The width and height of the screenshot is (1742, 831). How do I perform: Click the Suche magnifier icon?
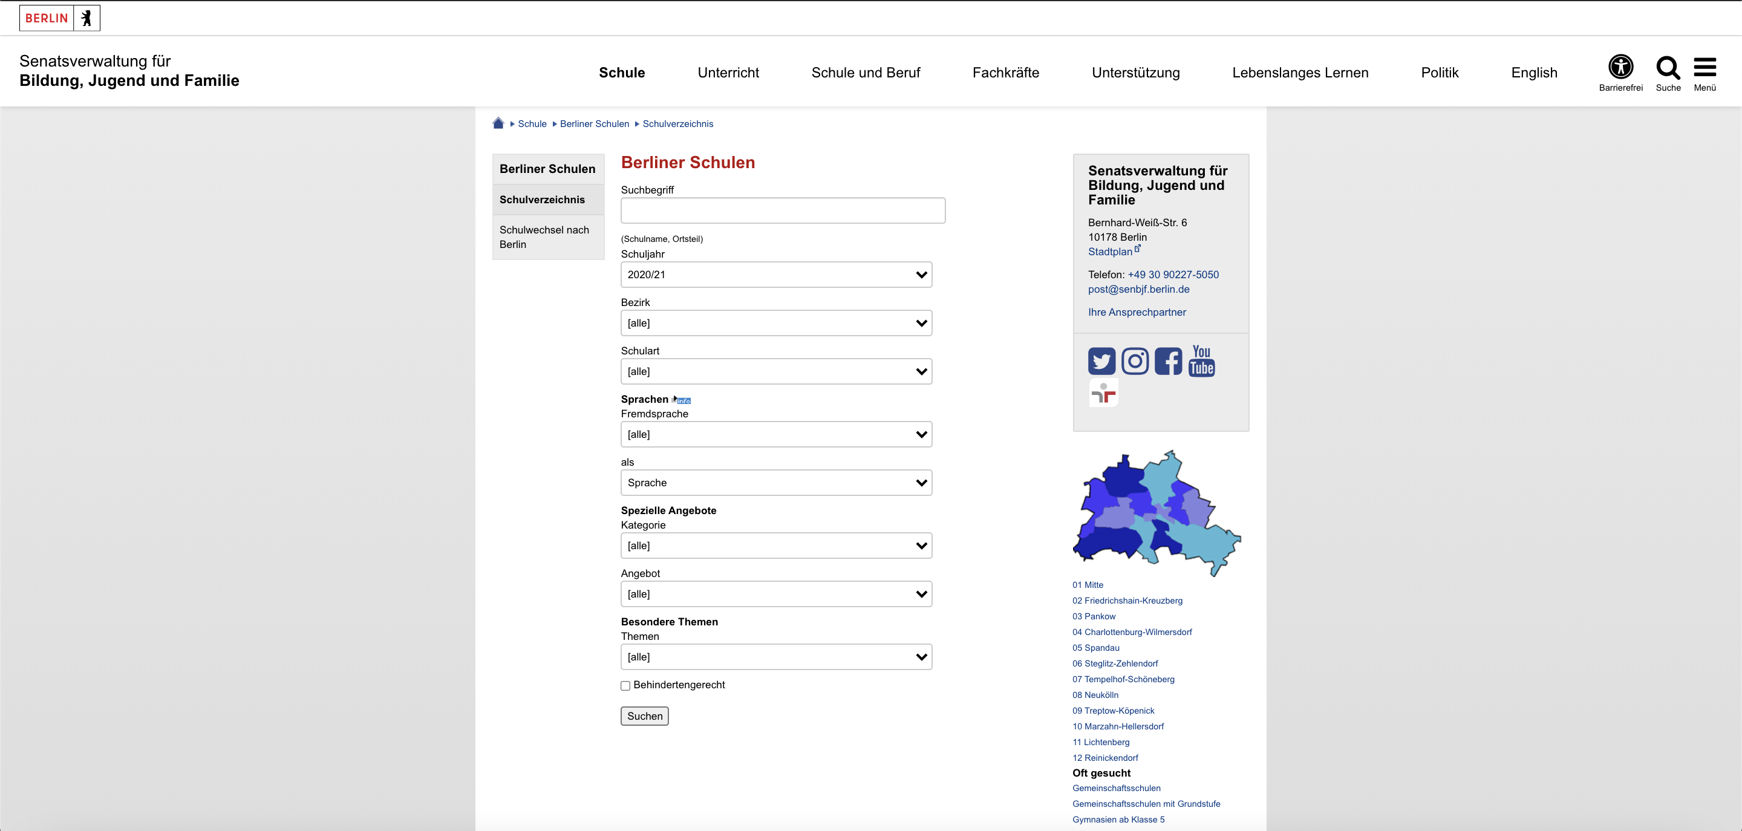[1668, 67]
